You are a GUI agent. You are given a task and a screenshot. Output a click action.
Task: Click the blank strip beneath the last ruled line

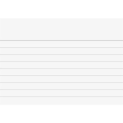(61, 101)
